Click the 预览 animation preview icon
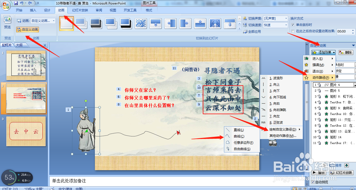The width and height of the screenshot is (356, 190). click(7, 20)
